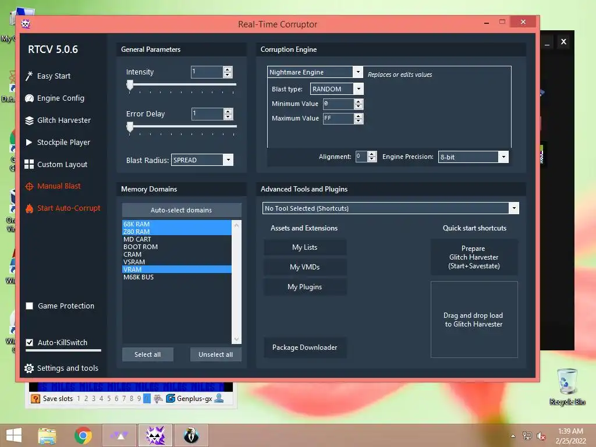Click RTC skull icon in title bar
The image size is (596, 447).
tap(26, 24)
